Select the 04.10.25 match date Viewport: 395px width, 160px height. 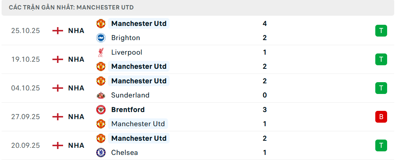25,88
